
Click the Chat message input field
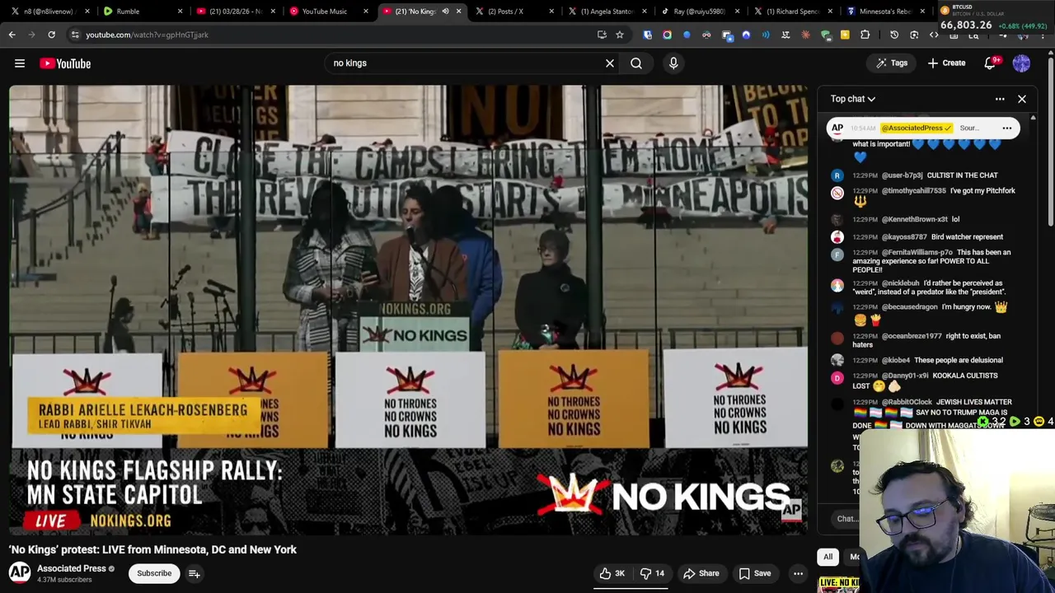click(846, 519)
